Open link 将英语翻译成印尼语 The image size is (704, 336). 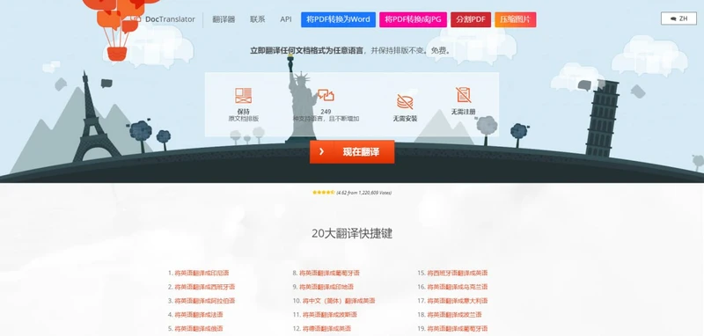(202, 273)
